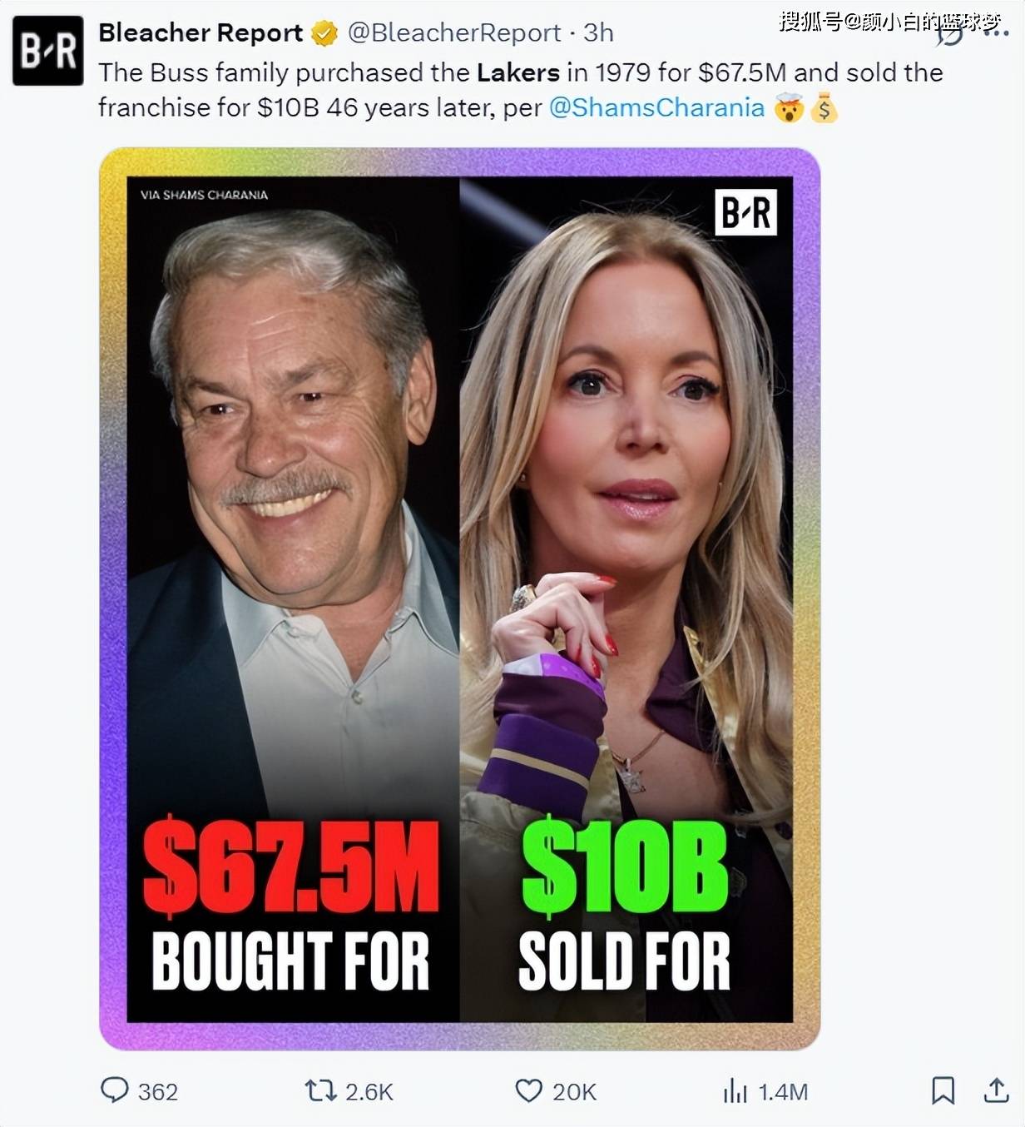Click the share upload arrow icon
Screen dimensions: 1025x1127
click(996, 1090)
